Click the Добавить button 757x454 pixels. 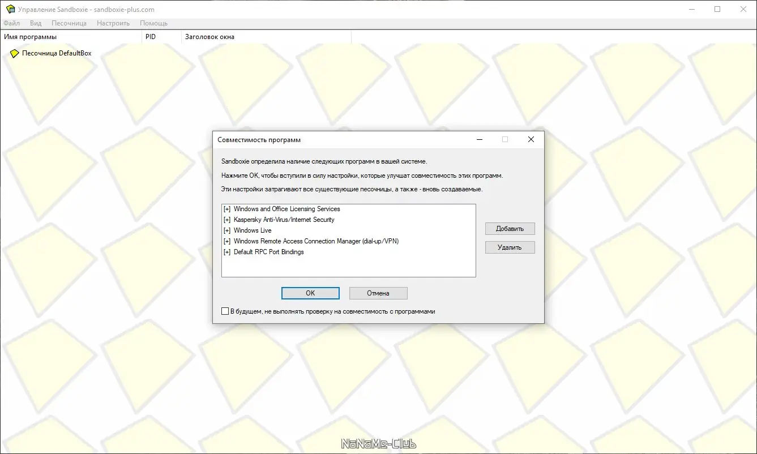click(x=510, y=229)
